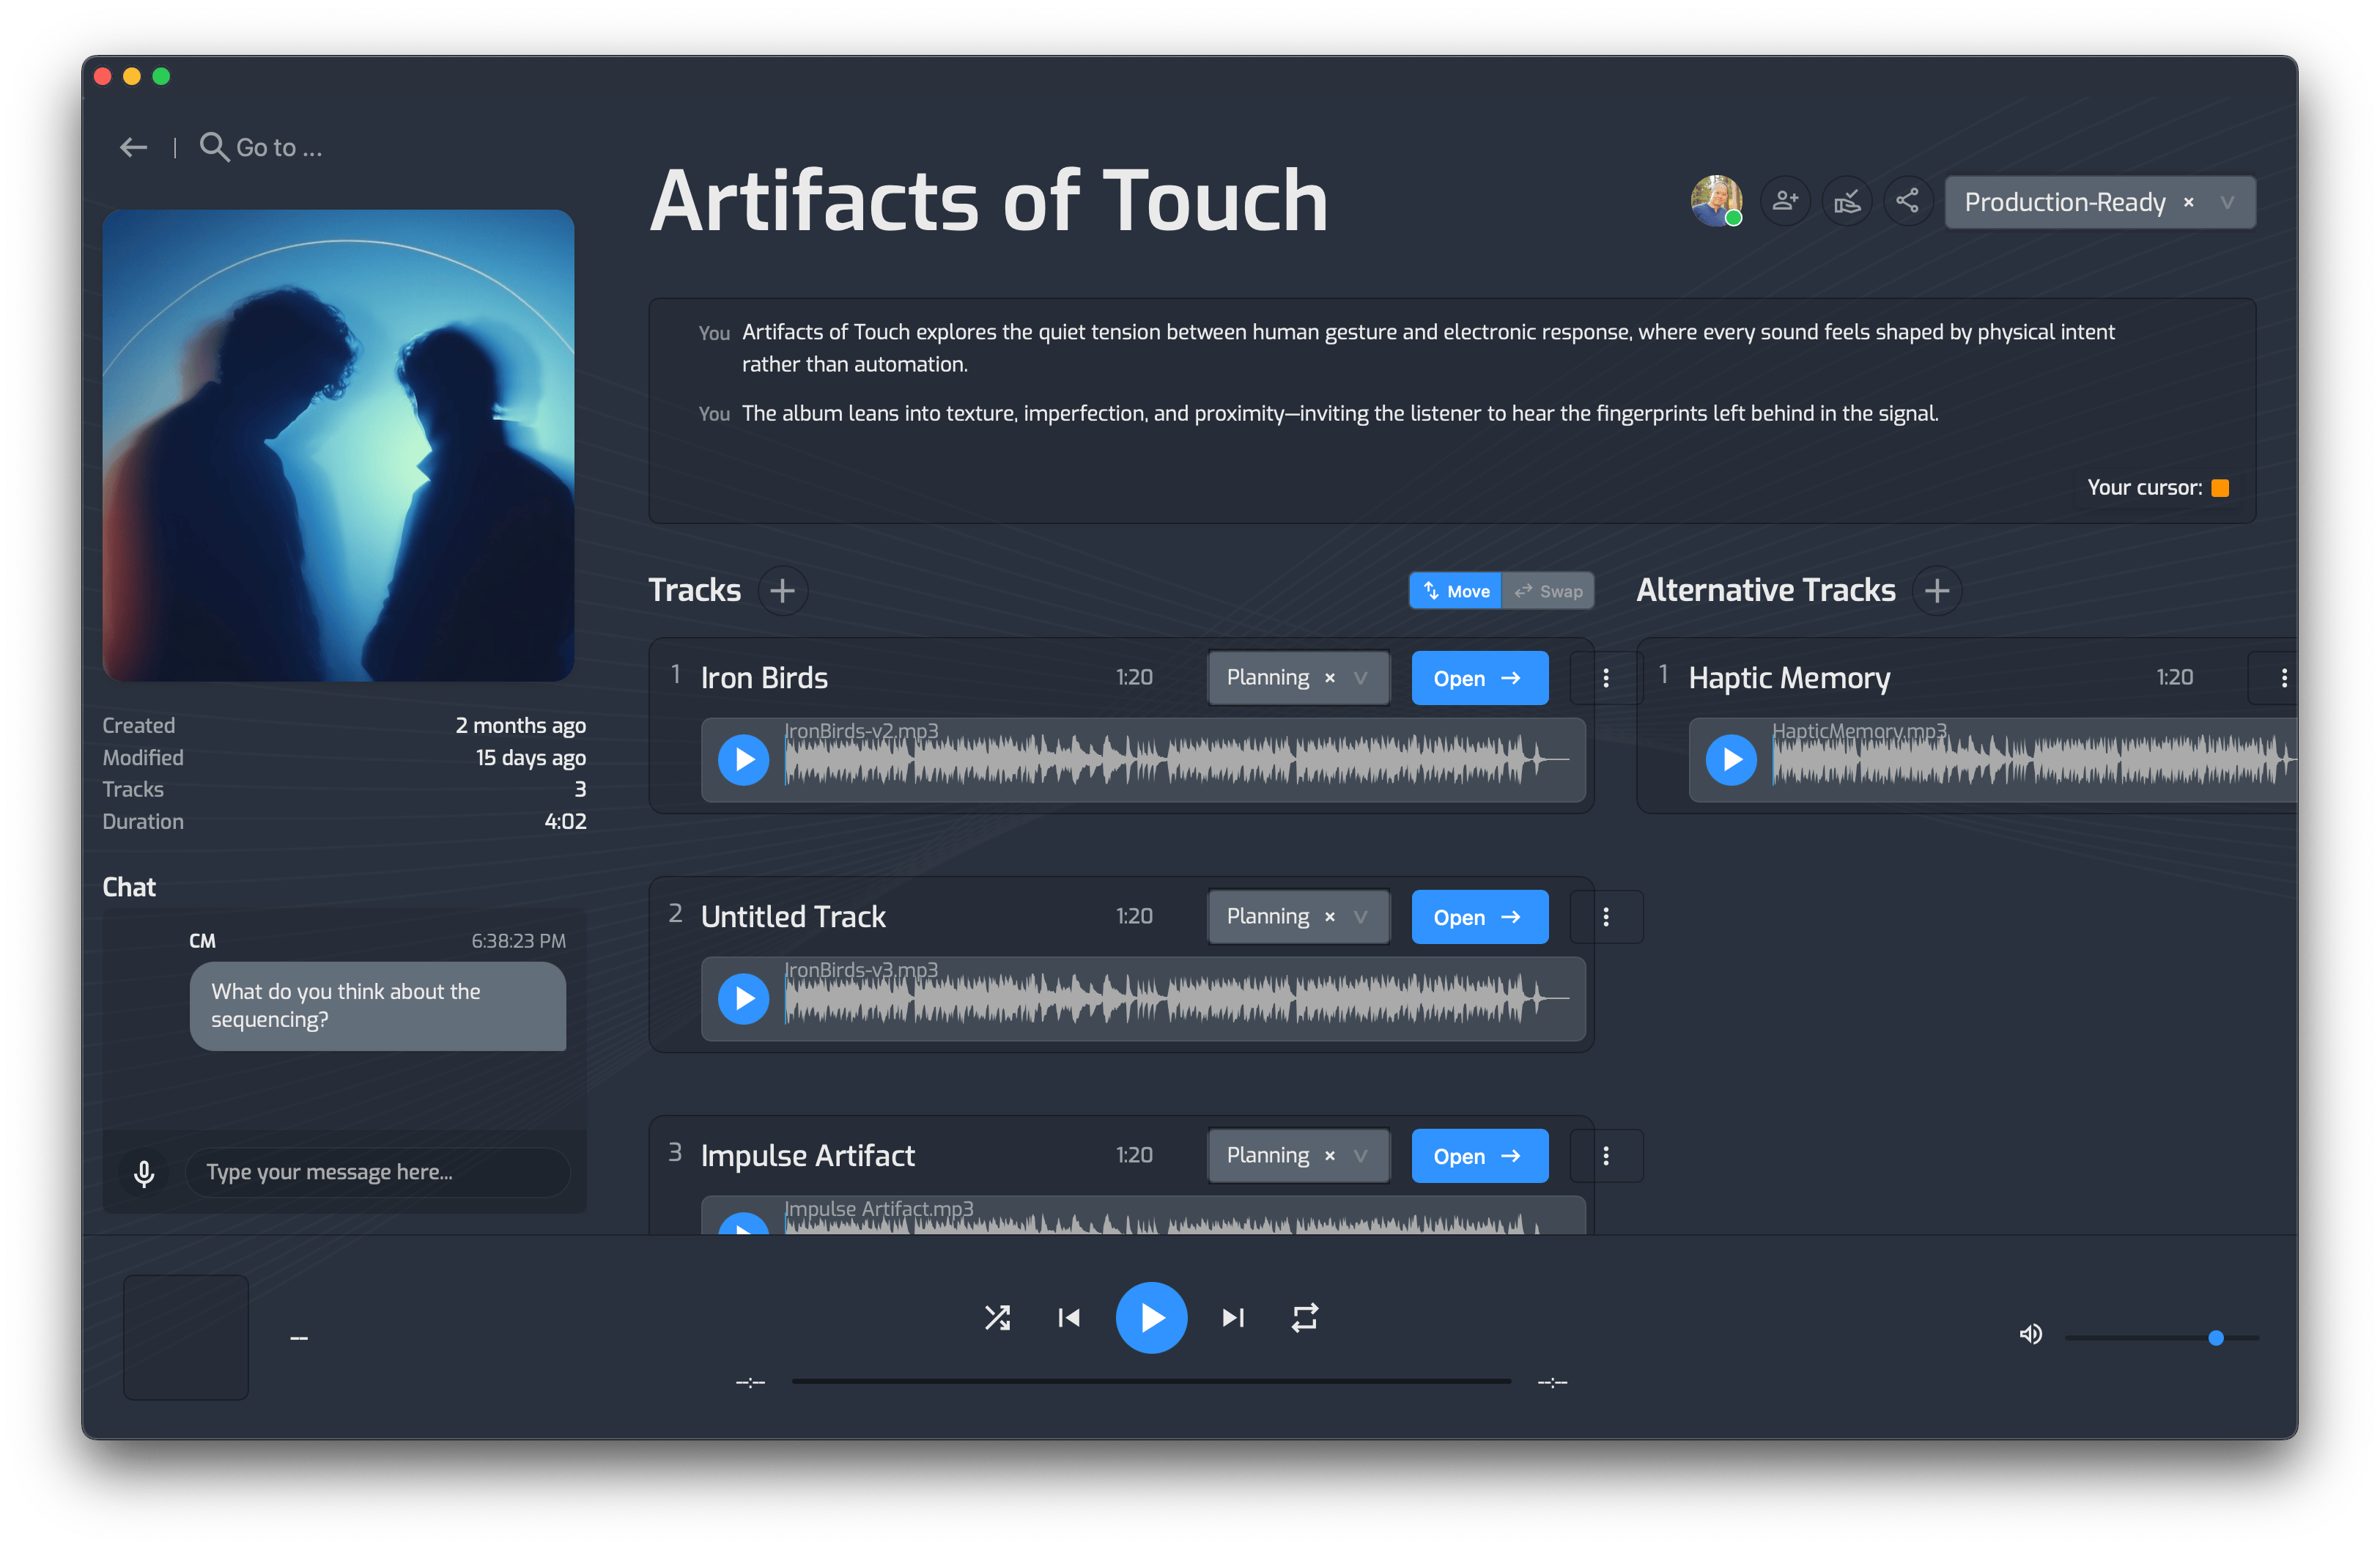
Task: Adjust the volume slider
Action: (2162, 1338)
